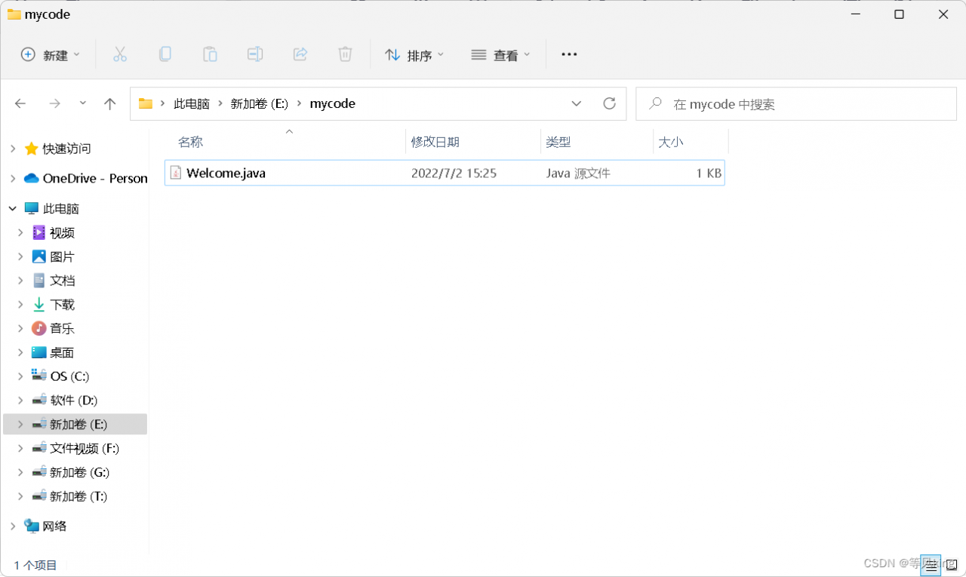Expand the 文件视频 (F:) tree node

[x=21, y=448]
